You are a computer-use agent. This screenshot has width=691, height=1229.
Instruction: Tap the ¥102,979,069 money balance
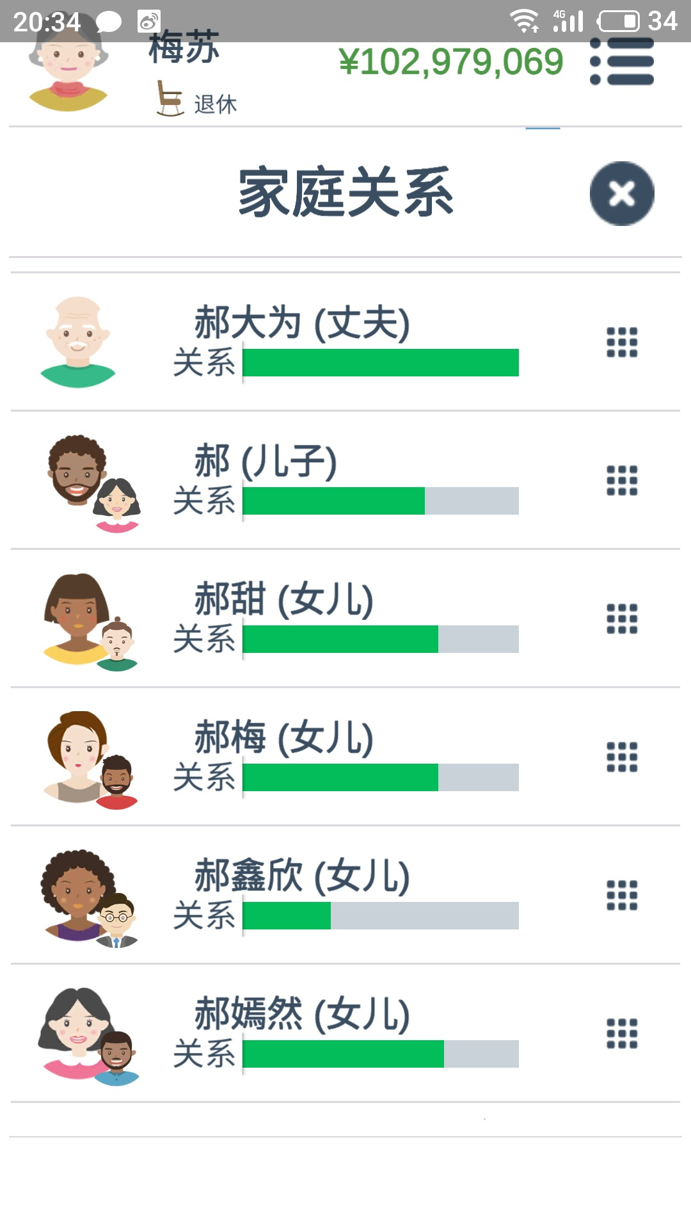click(x=451, y=62)
